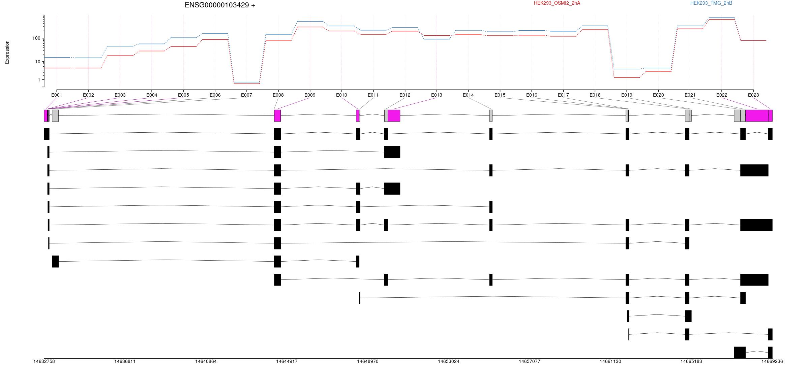Click the E010 exon label
The width and height of the screenshot is (809, 367).
click(341, 95)
